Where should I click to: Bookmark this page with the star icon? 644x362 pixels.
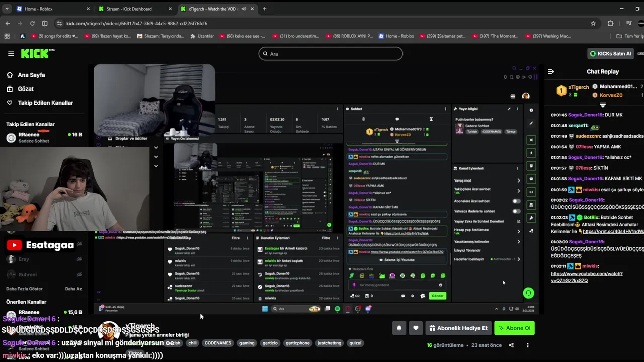593,23
